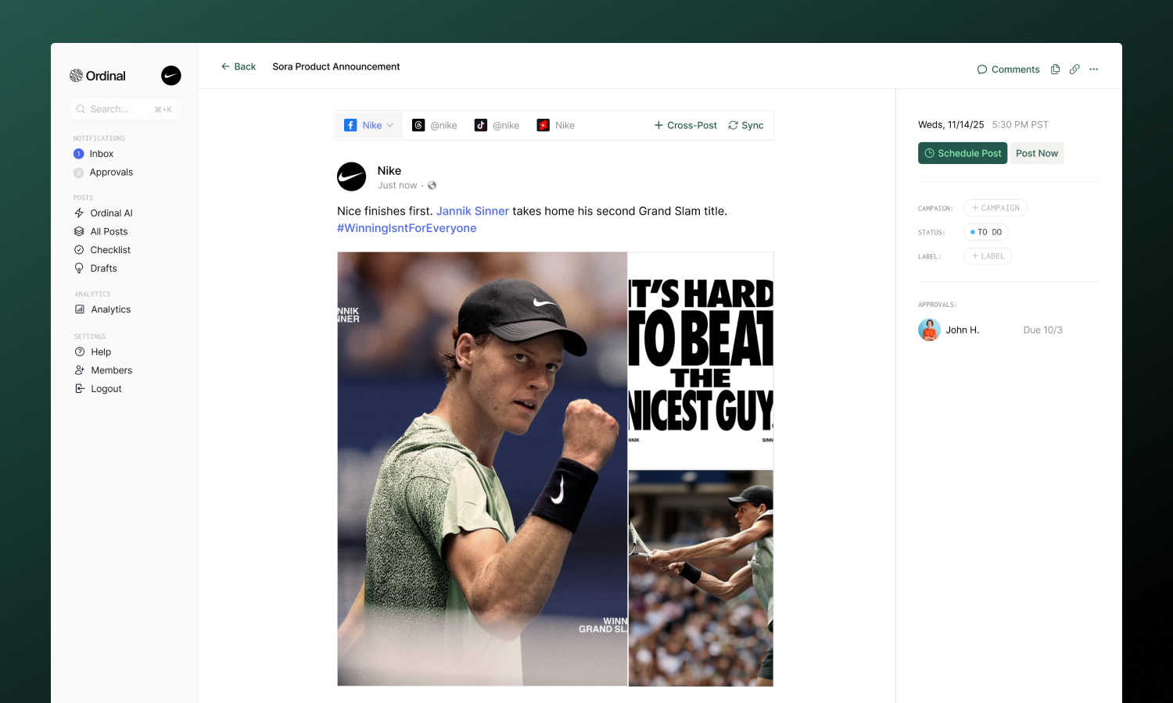This screenshot has width=1173, height=703.
Task: Select the TikTok @nike account icon
Action: (481, 125)
